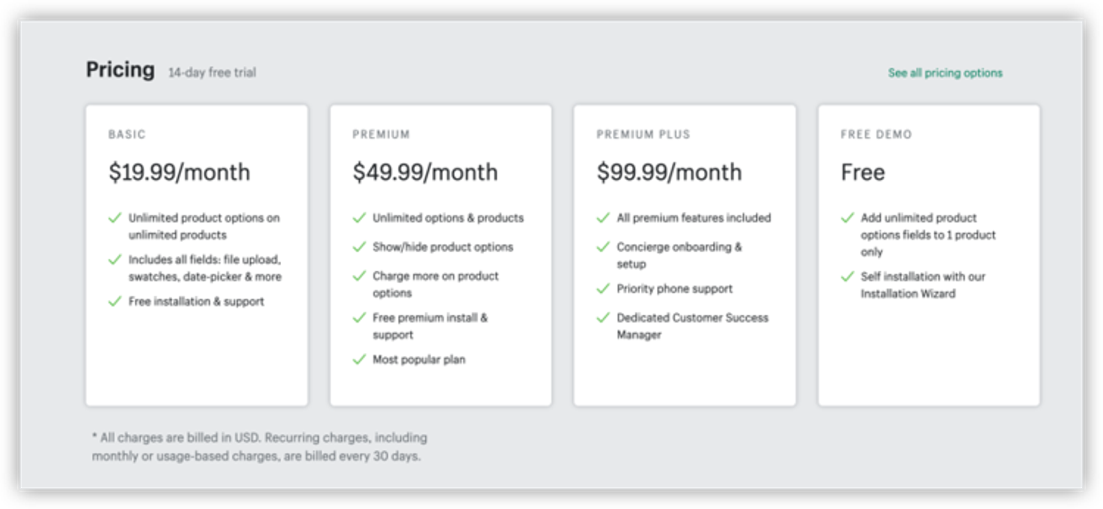Click the PREMIUM PLUS plan heading
The width and height of the screenshot is (1103, 509).
[643, 135]
